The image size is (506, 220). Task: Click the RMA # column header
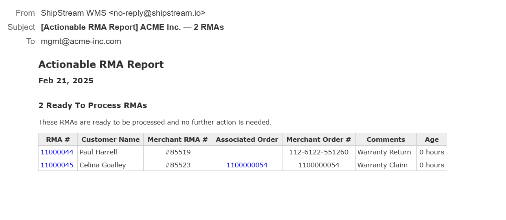point(58,139)
